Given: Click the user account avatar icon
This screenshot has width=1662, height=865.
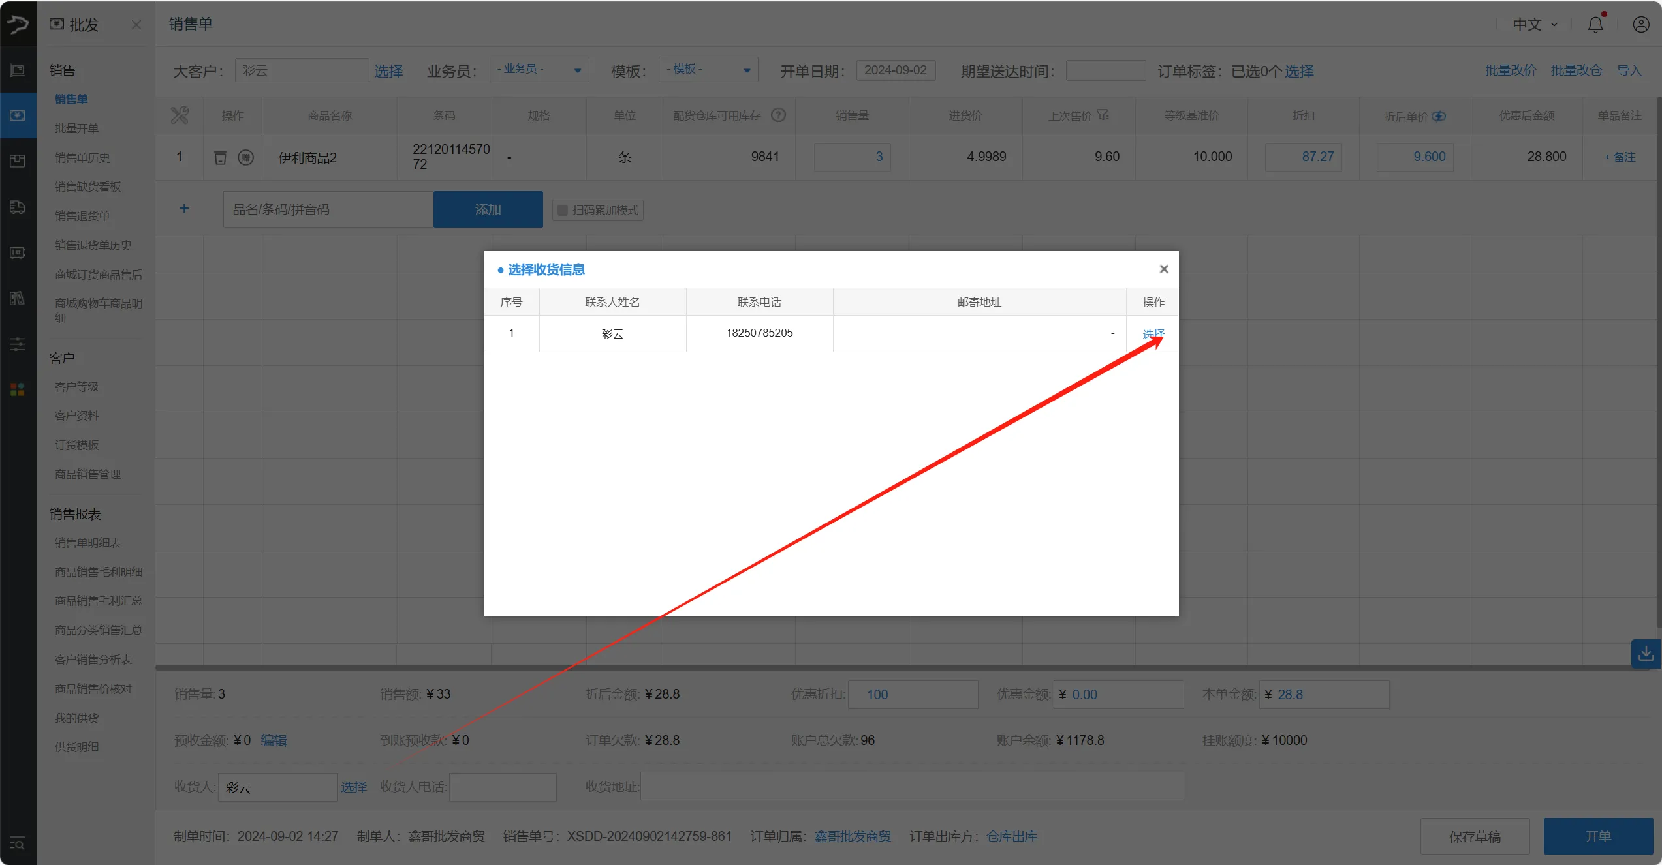Looking at the screenshot, I should click(1641, 24).
